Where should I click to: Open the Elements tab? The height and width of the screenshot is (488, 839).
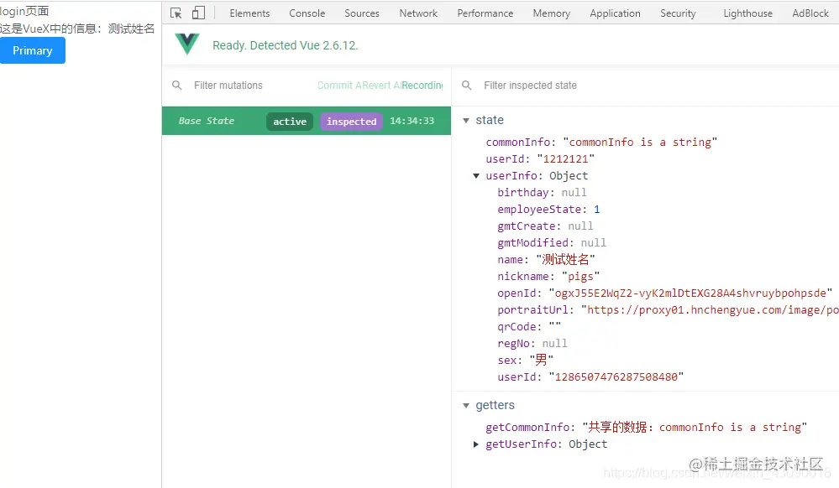(x=250, y=13)
